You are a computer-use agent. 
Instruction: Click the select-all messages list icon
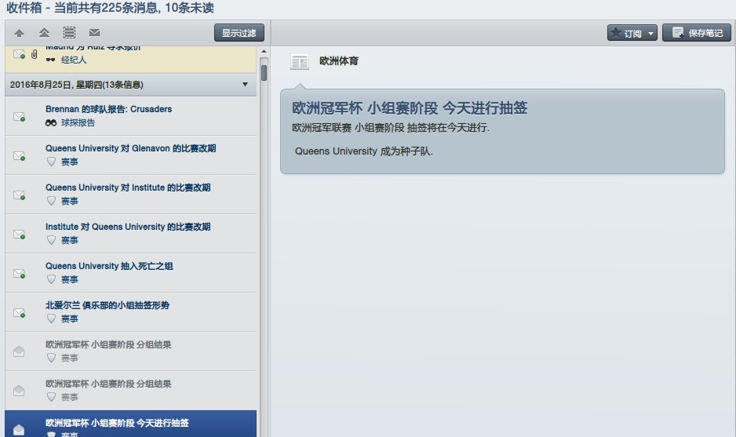point(69,33)
